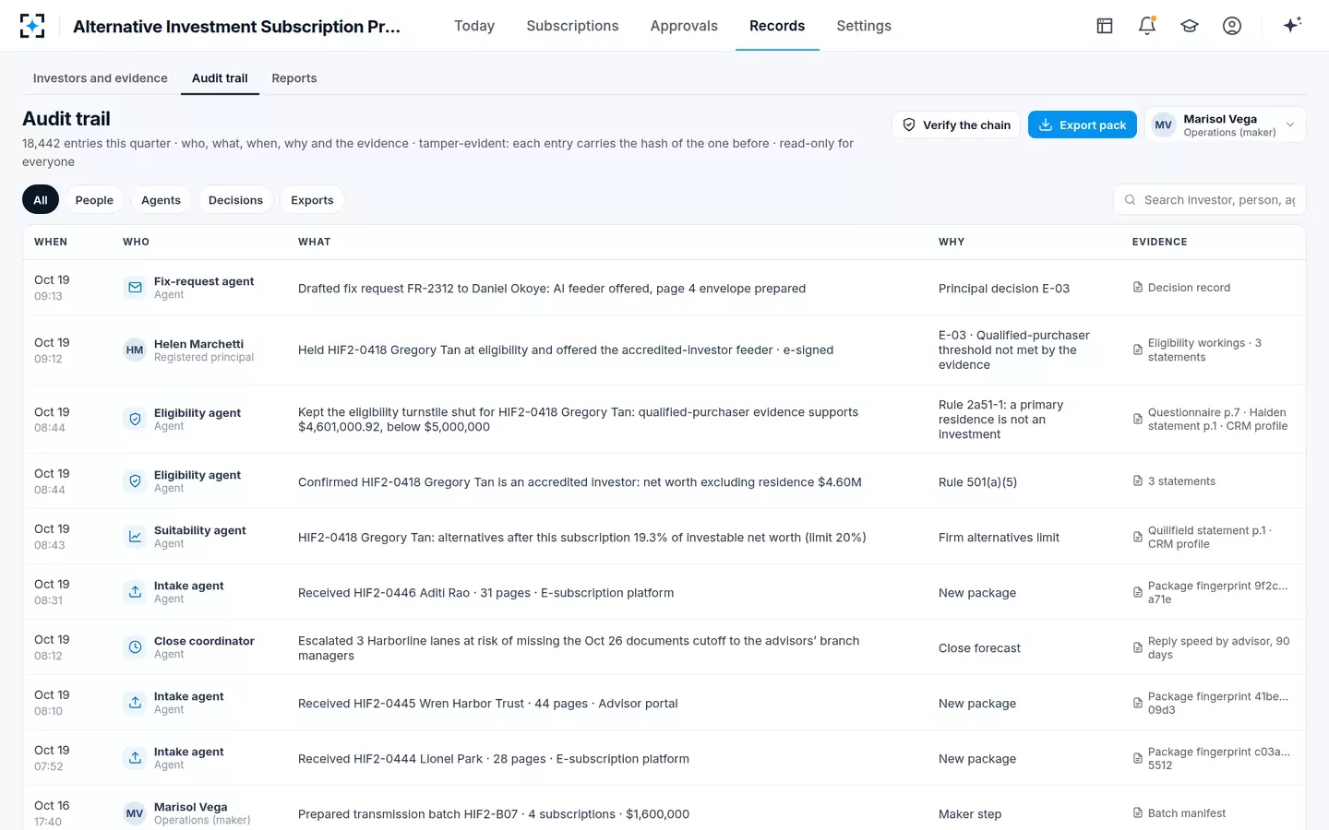
Task: Click the Suitability agent chart icon
Action: click(135, 537)
